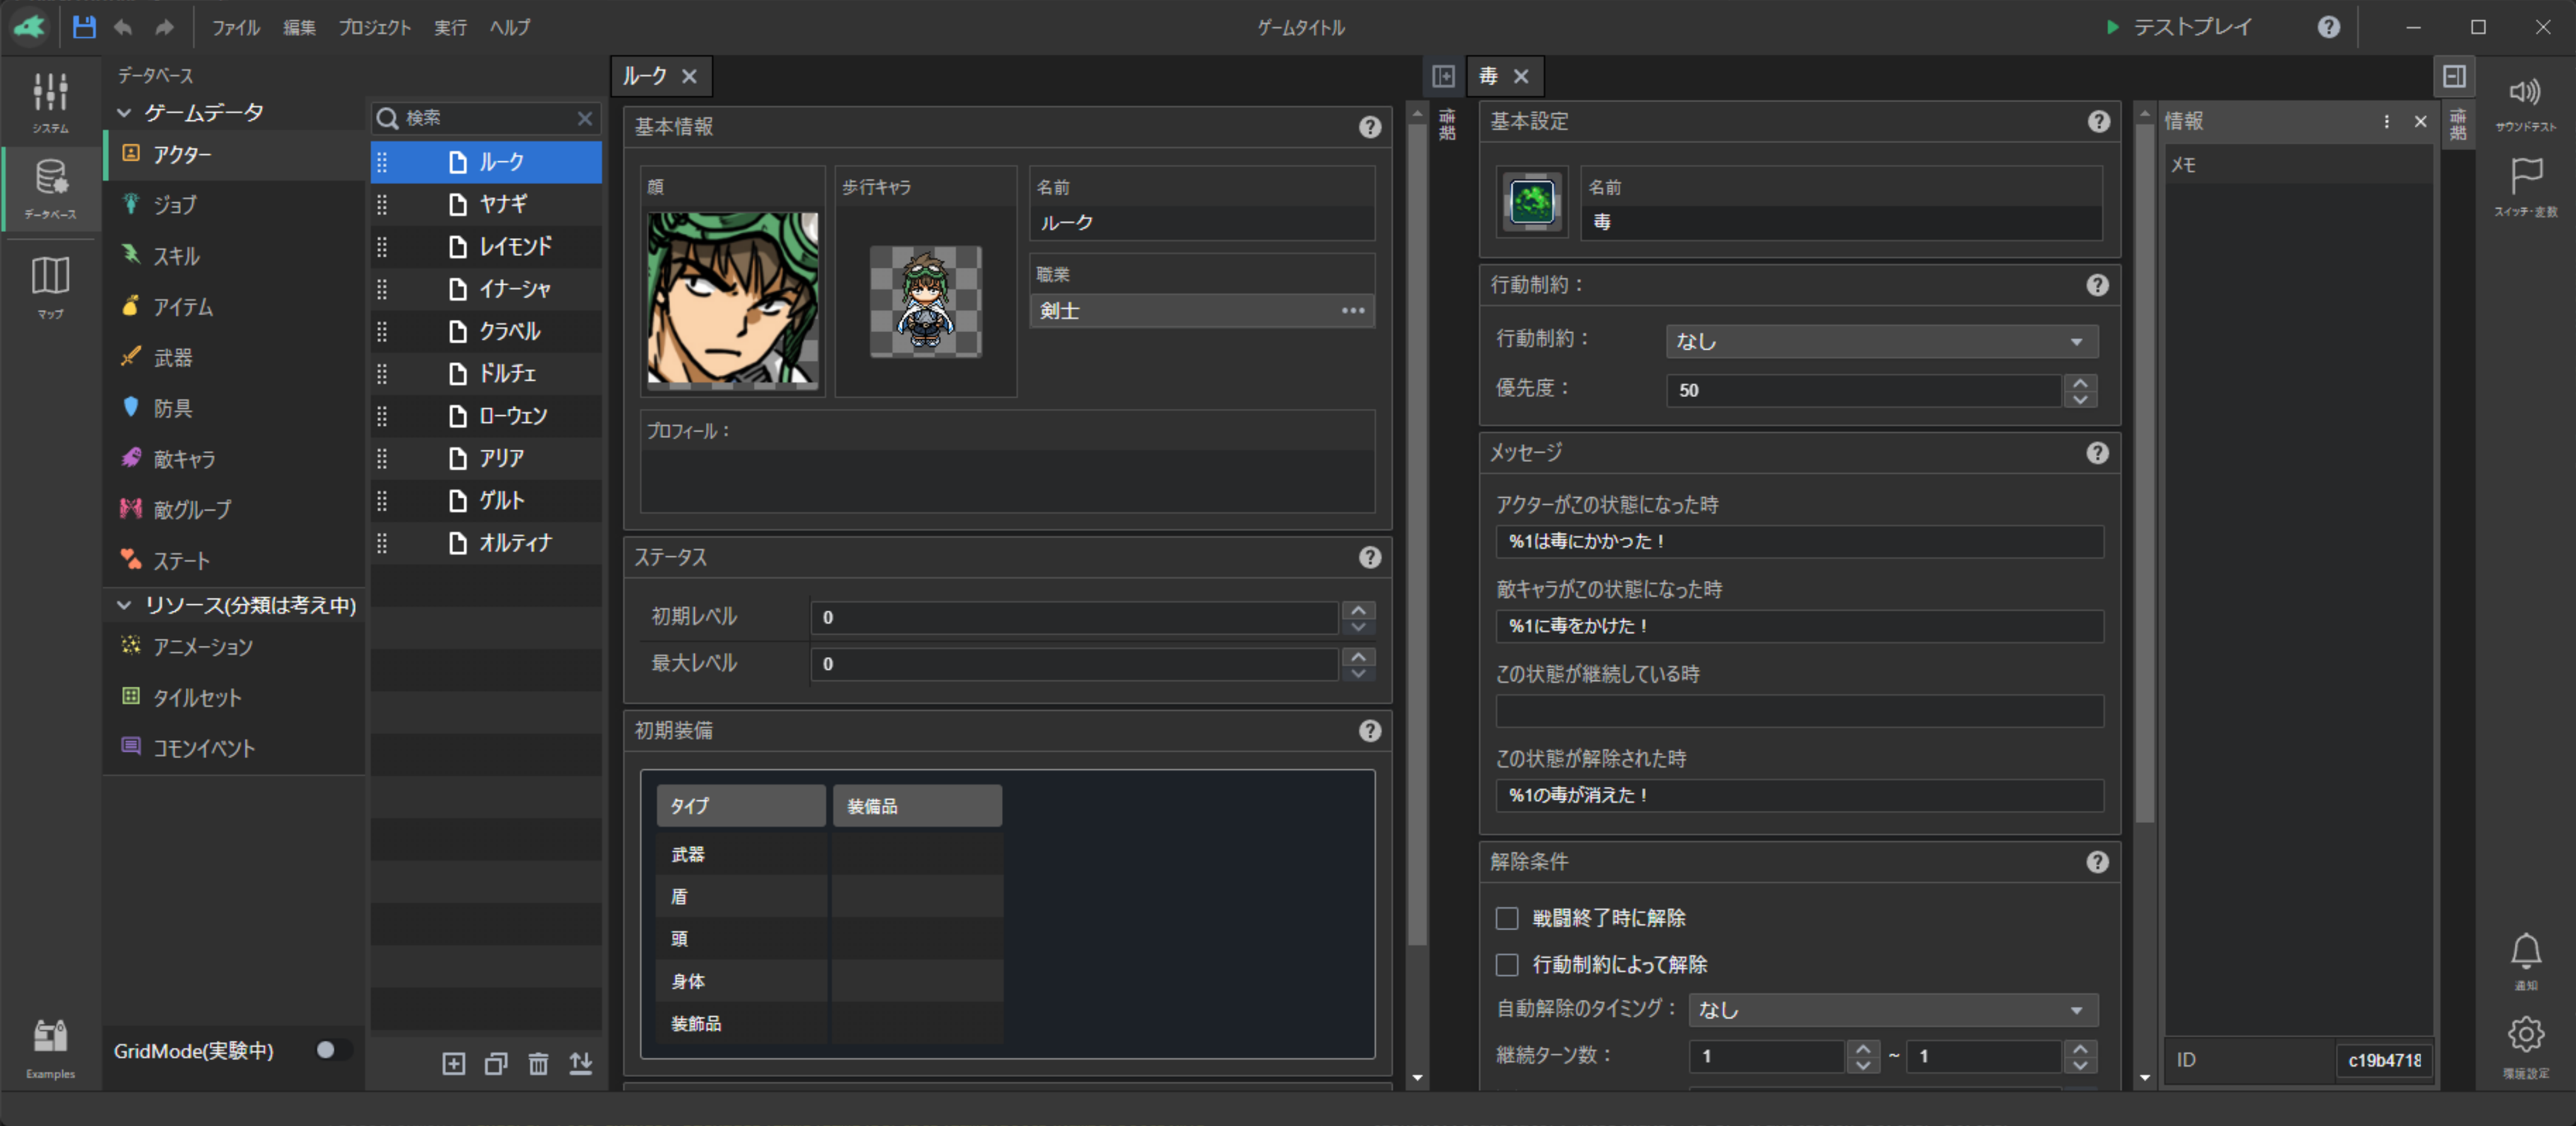Enable 戦闘終了時に解除 checkbox
The height and width of the screenshot is (1126, 2576).
(1506, 918)
